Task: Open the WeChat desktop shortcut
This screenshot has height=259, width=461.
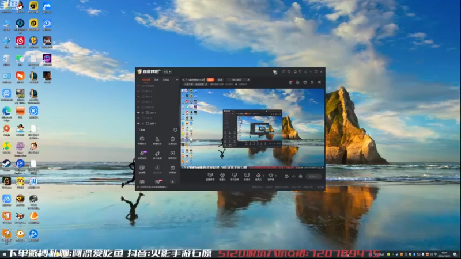Action: (20, 59)
